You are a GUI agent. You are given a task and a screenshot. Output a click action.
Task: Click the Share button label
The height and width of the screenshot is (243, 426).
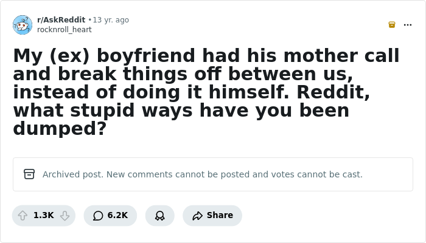click(x=220, y=216)
